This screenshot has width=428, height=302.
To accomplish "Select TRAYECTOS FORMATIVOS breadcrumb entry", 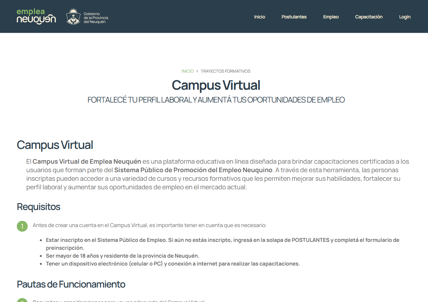I will coord(225,71).
